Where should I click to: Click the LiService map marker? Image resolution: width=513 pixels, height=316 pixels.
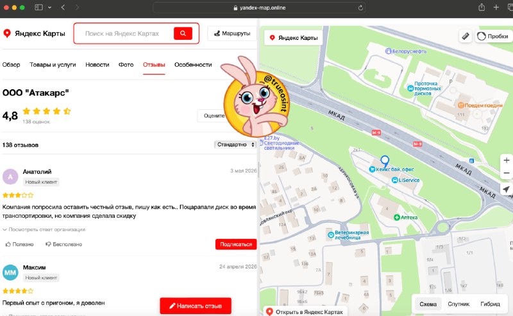point(405,180)
